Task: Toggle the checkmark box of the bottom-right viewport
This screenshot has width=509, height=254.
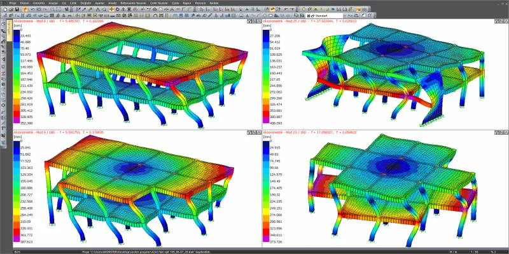Action: pos(497,132)
